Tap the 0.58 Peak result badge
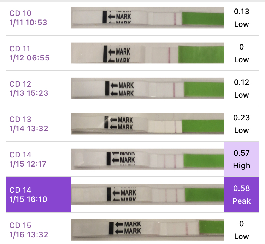The width and height of the screenshot is (265, 244). [x=242, y=195]
